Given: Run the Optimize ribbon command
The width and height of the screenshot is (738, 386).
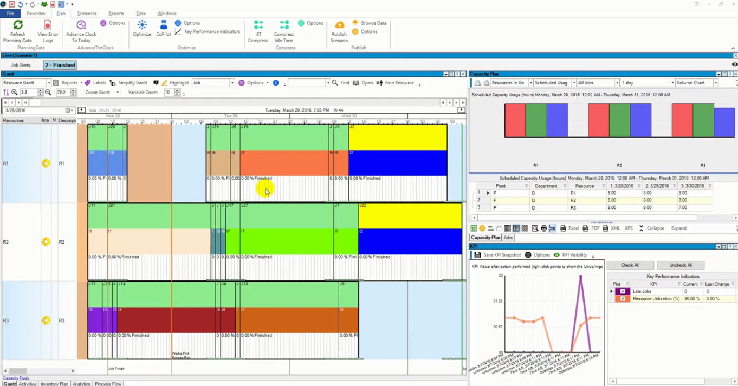Looking at the screenshot, I should 142,29.
